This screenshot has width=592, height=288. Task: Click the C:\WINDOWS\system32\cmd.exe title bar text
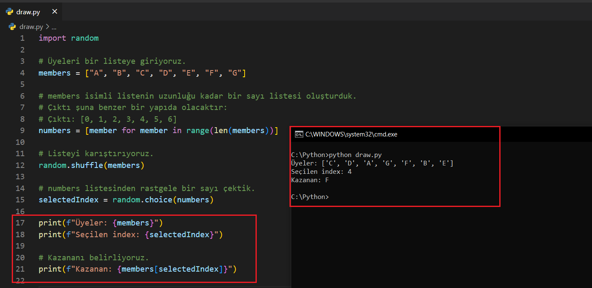tap(351, 134)
